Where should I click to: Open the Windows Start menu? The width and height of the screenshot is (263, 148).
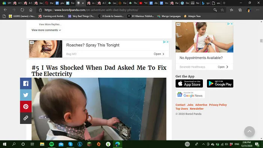click(5, 144)
